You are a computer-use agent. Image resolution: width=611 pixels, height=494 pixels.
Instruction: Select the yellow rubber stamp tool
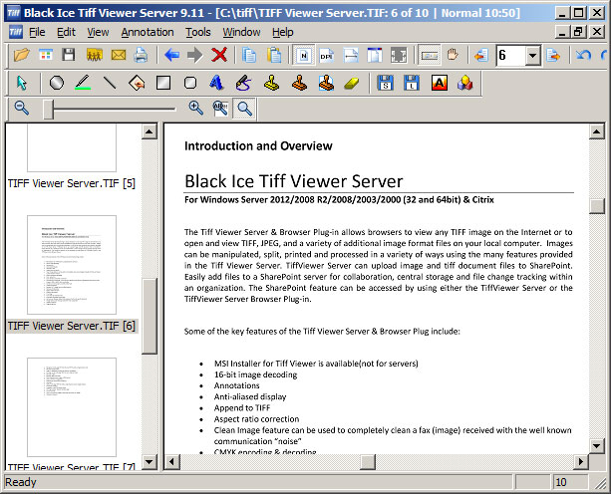pyautogui.click(x=271, y=83)
